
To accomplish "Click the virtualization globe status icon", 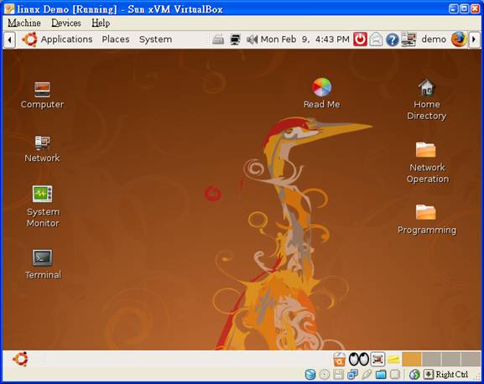I will [414, 375].
